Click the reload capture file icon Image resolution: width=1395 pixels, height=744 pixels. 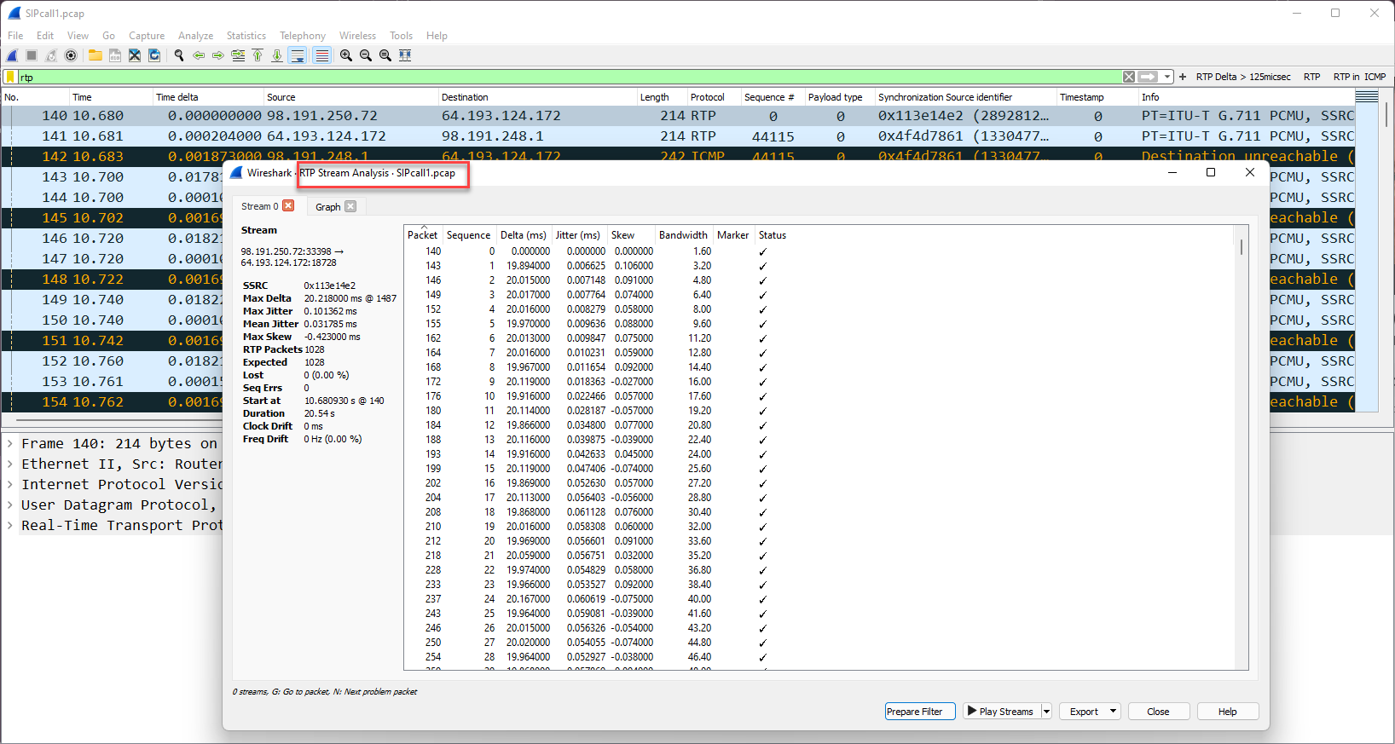154,55
